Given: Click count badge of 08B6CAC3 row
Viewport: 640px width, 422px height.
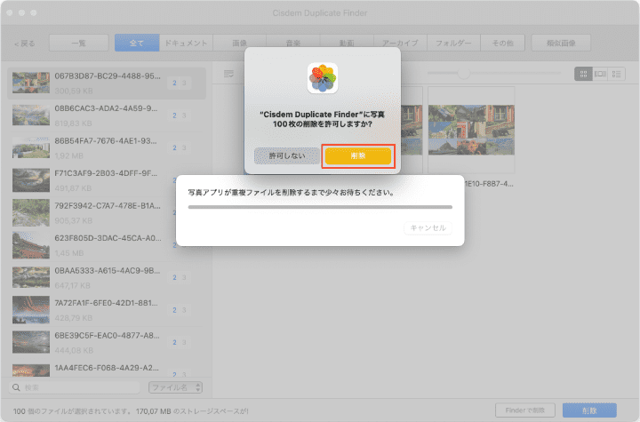Looking at the screenshot, I should [x=180, y=115].
